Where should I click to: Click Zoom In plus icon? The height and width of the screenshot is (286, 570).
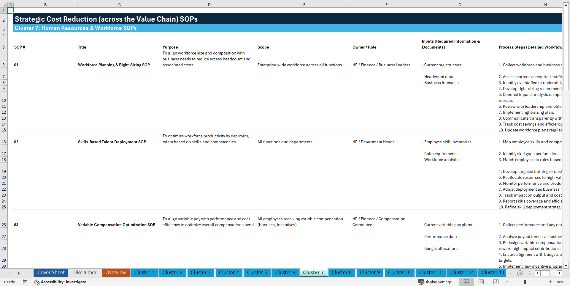click(x=551, y=282)
